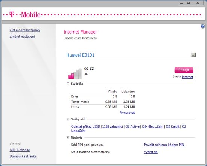The height and width of the screenshot is (166, 207).
Task: Collapse the Statistika section
Action: [x=68, y=84]
